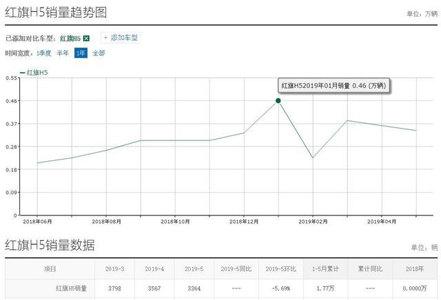Select the 1年 time range

pyautogui.click(x=81, y=53)
